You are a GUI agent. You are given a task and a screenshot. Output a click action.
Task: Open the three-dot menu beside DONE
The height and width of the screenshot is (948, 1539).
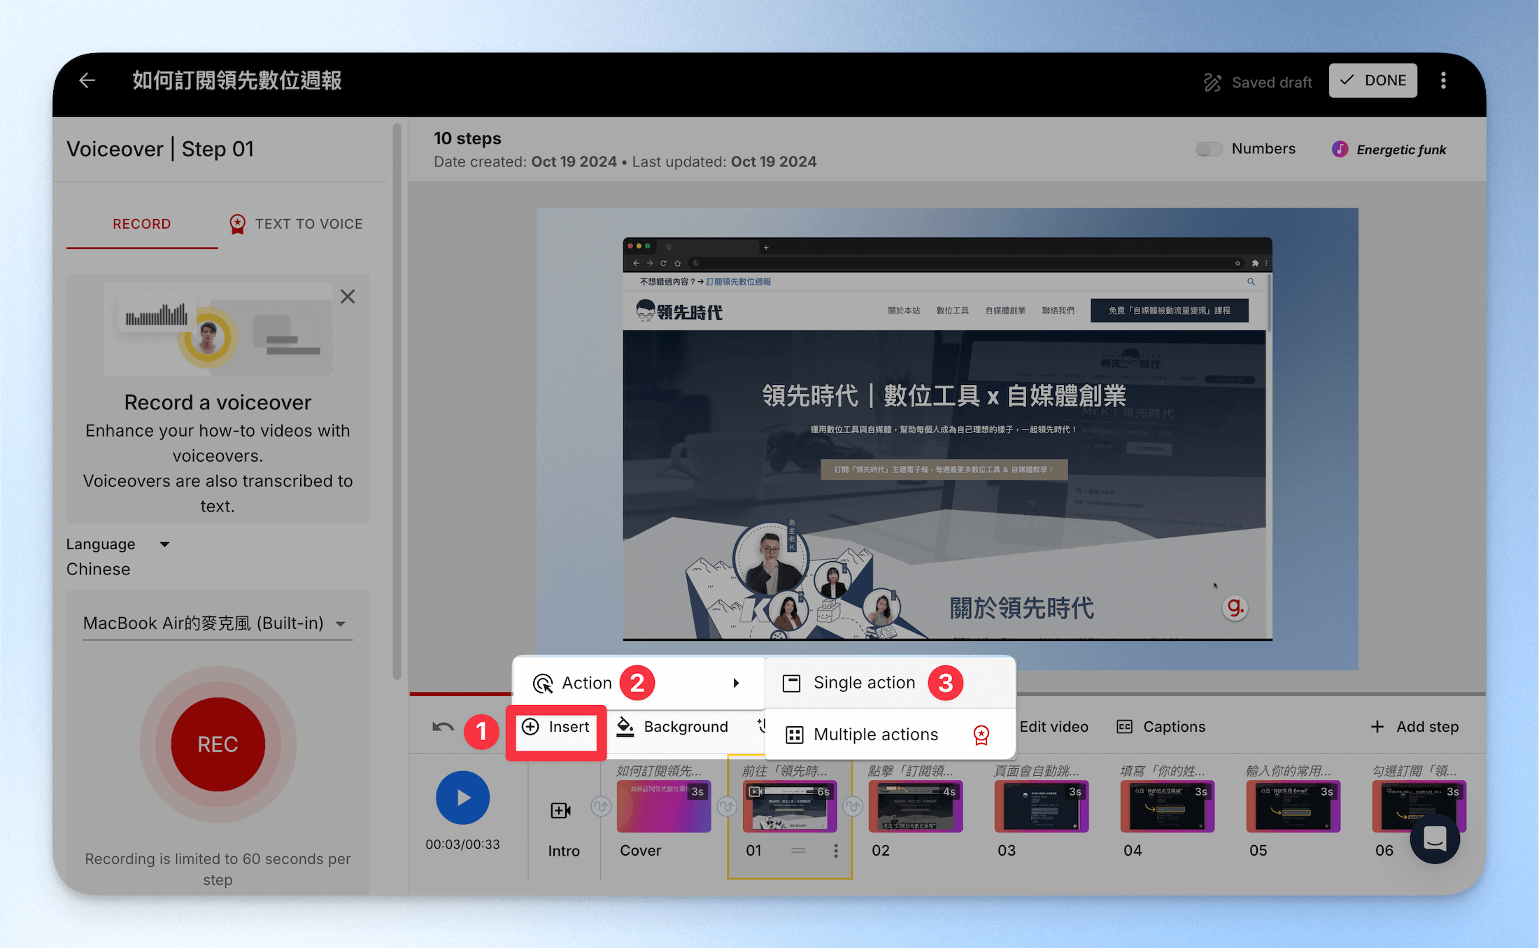[1443, 80]
